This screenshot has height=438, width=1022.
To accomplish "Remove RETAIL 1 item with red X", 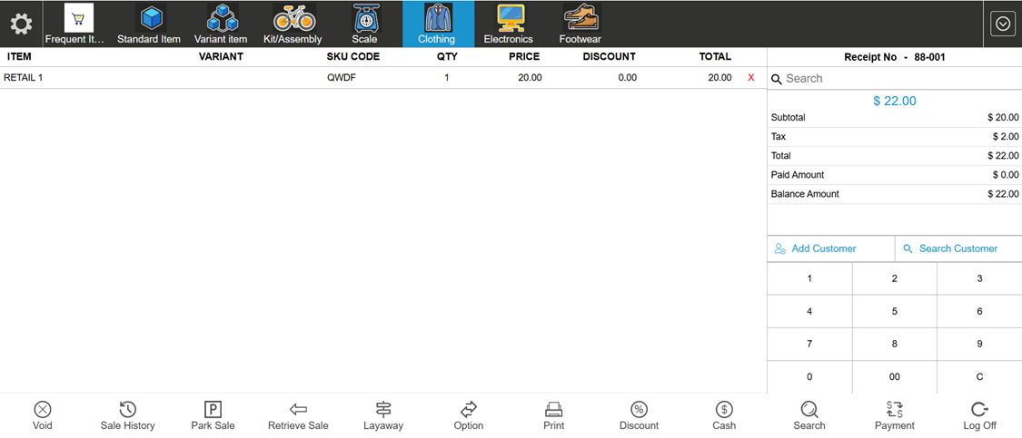I will click(751, 78).
